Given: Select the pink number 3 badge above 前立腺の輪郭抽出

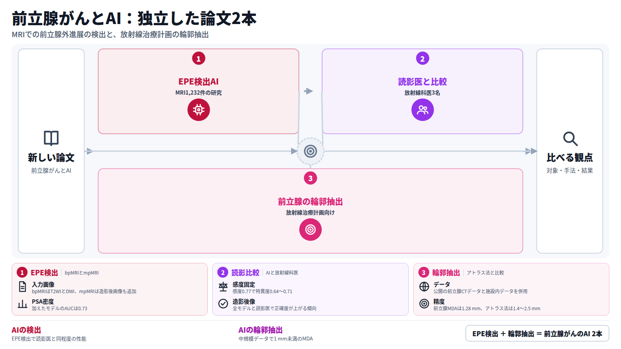Looking at the screenshot, I should [310, 178].
